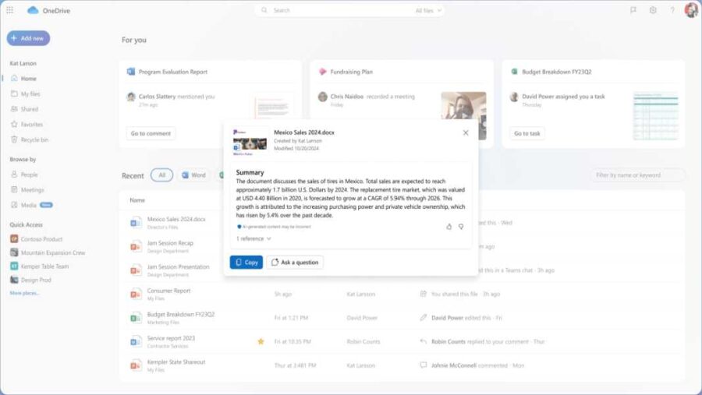Open the Jam Session Presentation file

coord(178,266)
